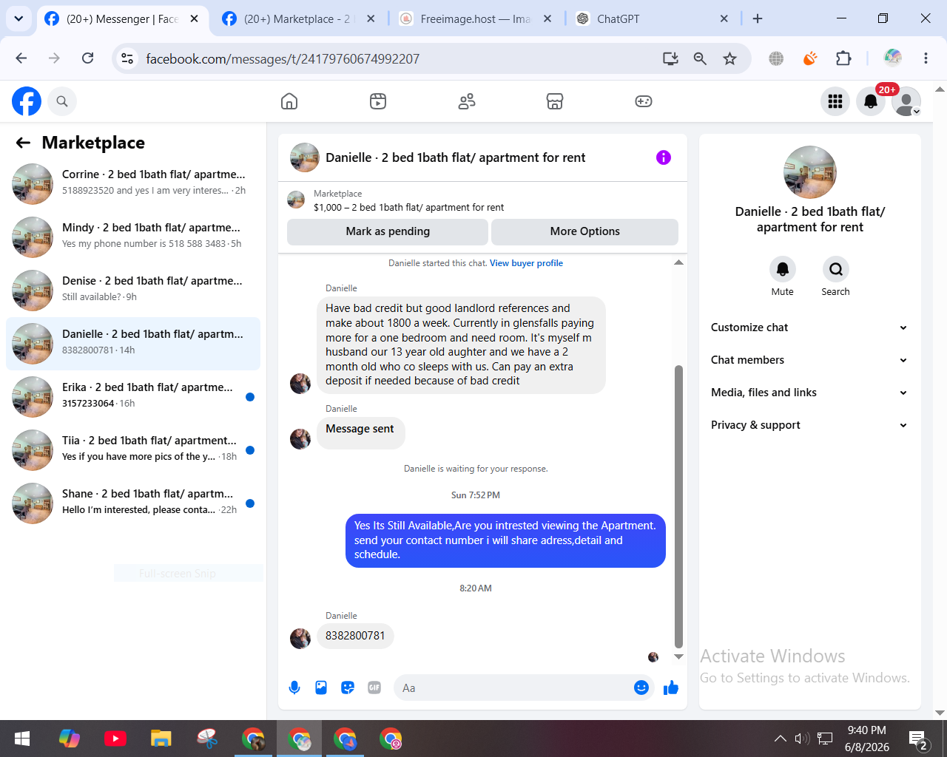
Task: Open the Friends icon in top navigation
Action: point(467,101)
